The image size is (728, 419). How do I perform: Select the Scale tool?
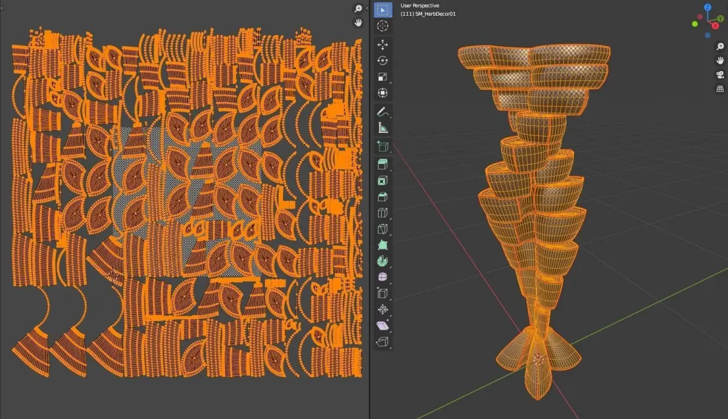[383, 77]
